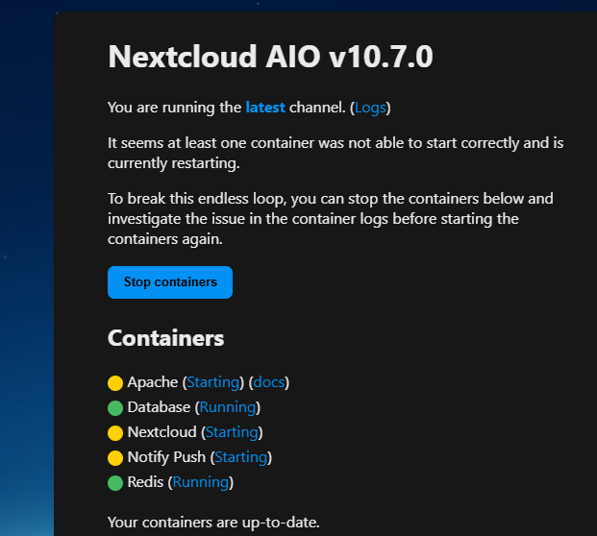Screen dimensions: 597x536
Task: Click the Nextcloud AIO v10.7.0 heading
Action: 270,58
